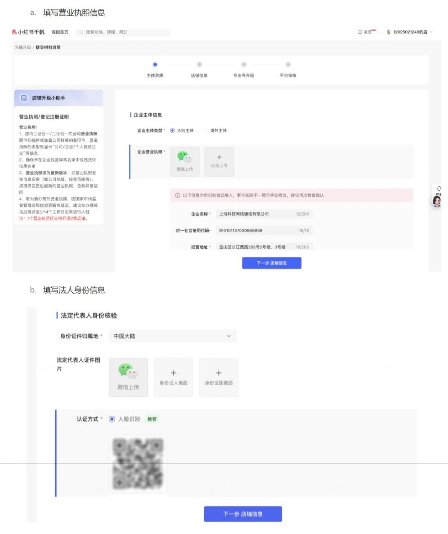Click 下一步 店铺信息 below the QR code
Image resolution: width=448 pixels, height=534 pixels.
(x=243, y=513)
